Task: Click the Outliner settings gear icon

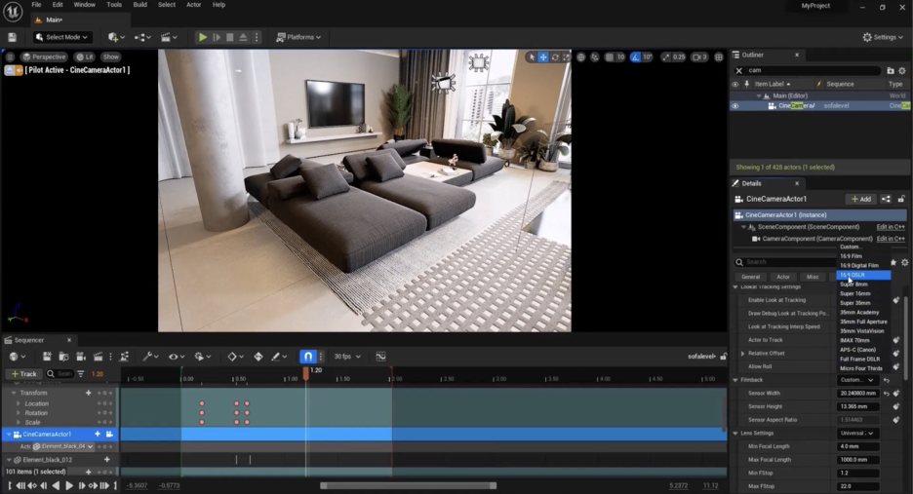Action: [902, 71]
